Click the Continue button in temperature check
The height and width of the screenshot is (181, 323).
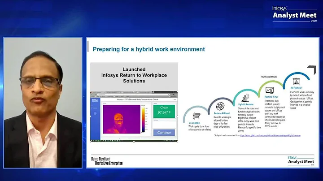pos(164,133)
